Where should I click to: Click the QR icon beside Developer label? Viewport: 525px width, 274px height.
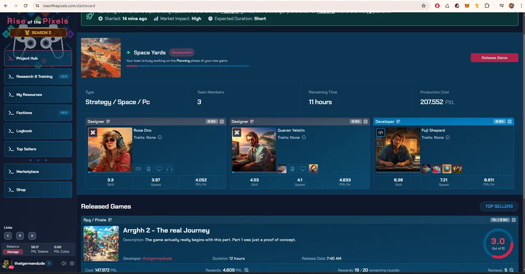[398, 121]
